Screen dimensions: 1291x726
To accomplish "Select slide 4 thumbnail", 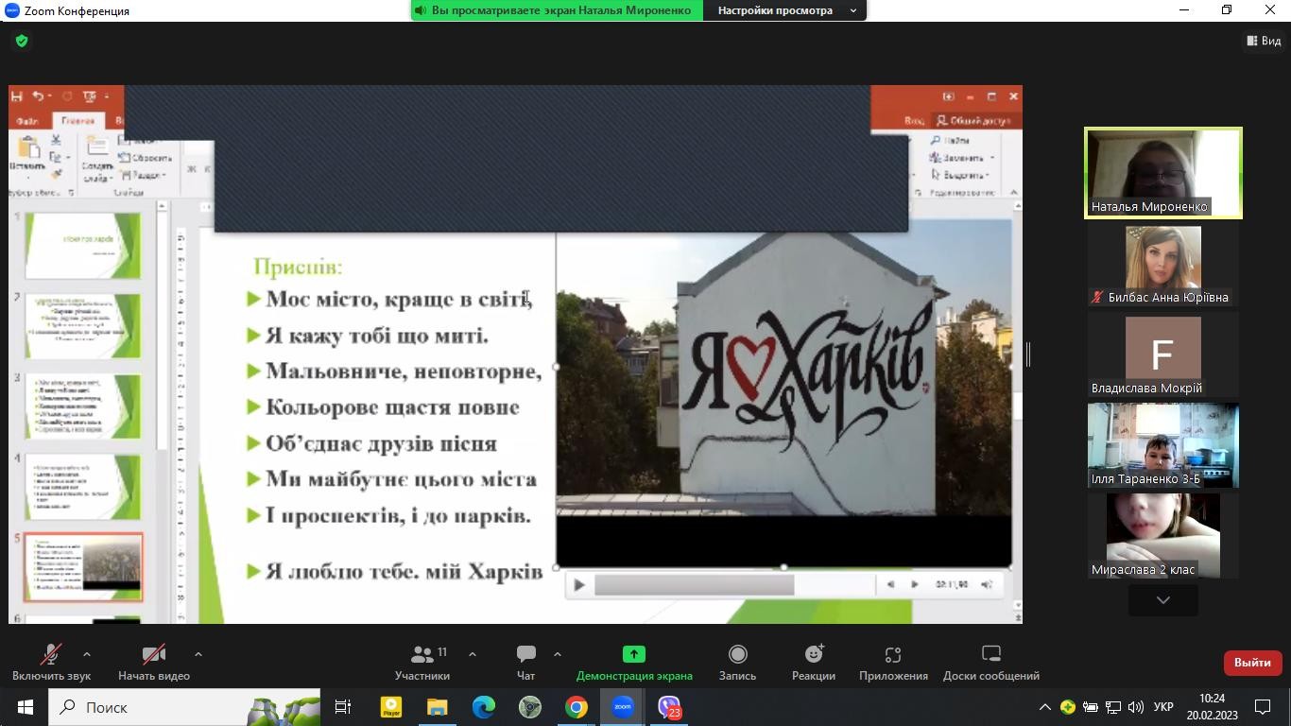I will pos(83,487).
